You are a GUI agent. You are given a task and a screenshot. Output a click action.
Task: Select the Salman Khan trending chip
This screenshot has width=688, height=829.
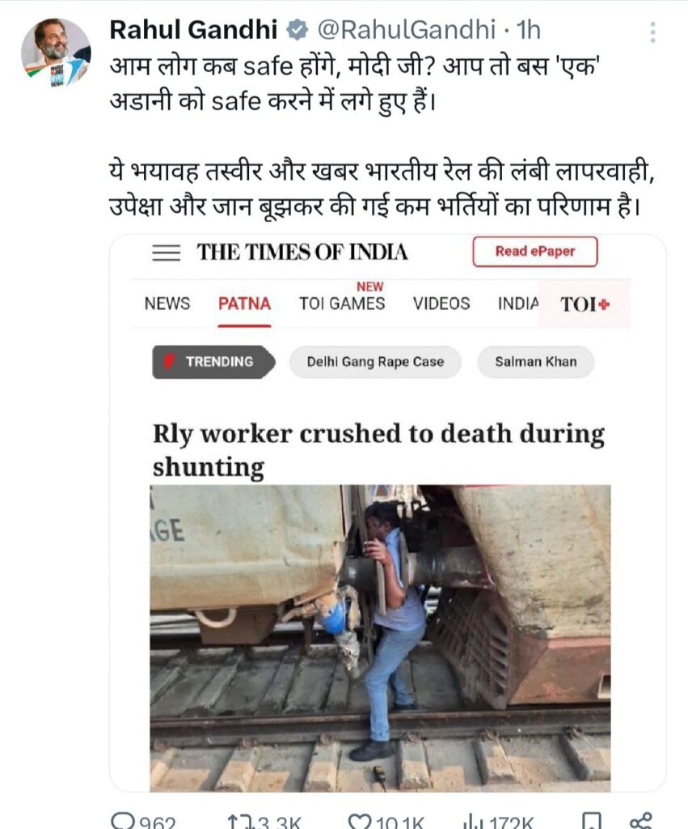(x=535, y=362)
